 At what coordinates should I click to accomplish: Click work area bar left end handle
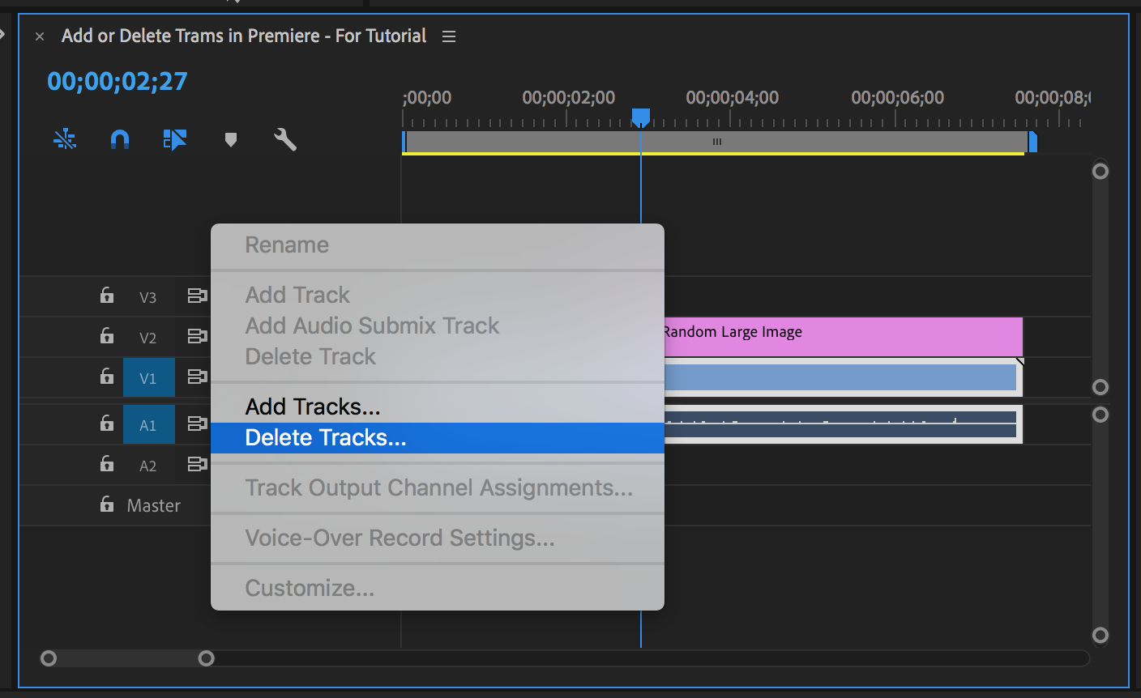point(404,142)
